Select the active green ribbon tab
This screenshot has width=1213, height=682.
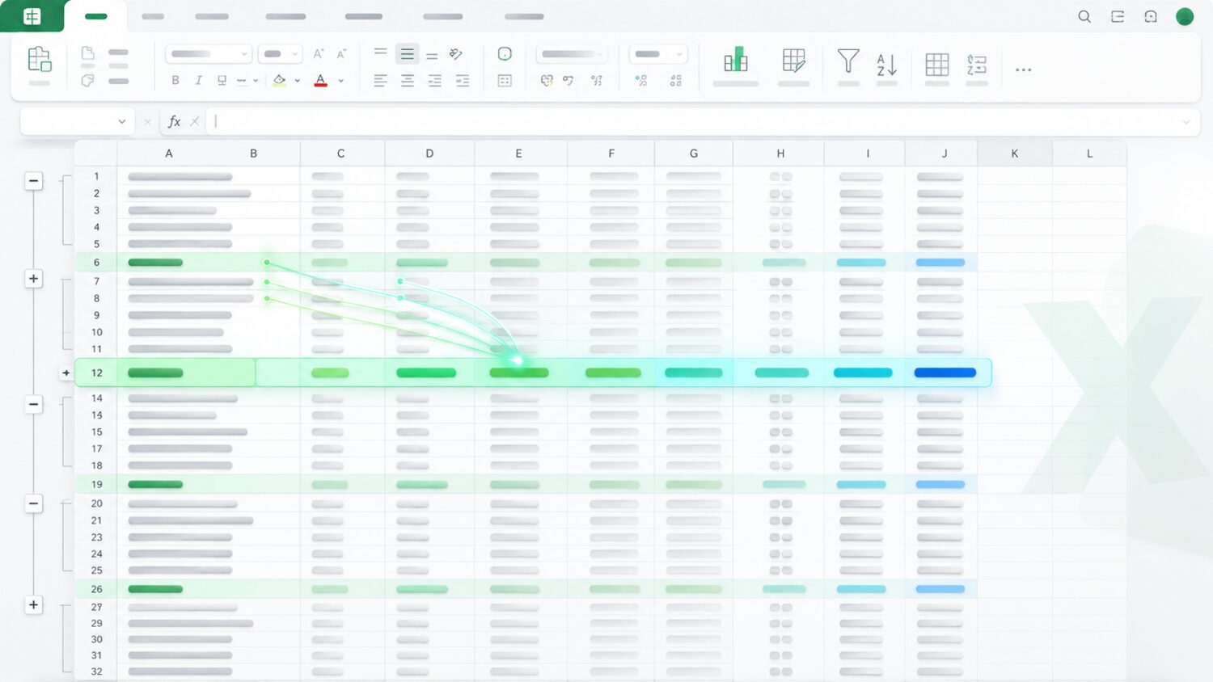pyautogui.click(x=95, y=16)
